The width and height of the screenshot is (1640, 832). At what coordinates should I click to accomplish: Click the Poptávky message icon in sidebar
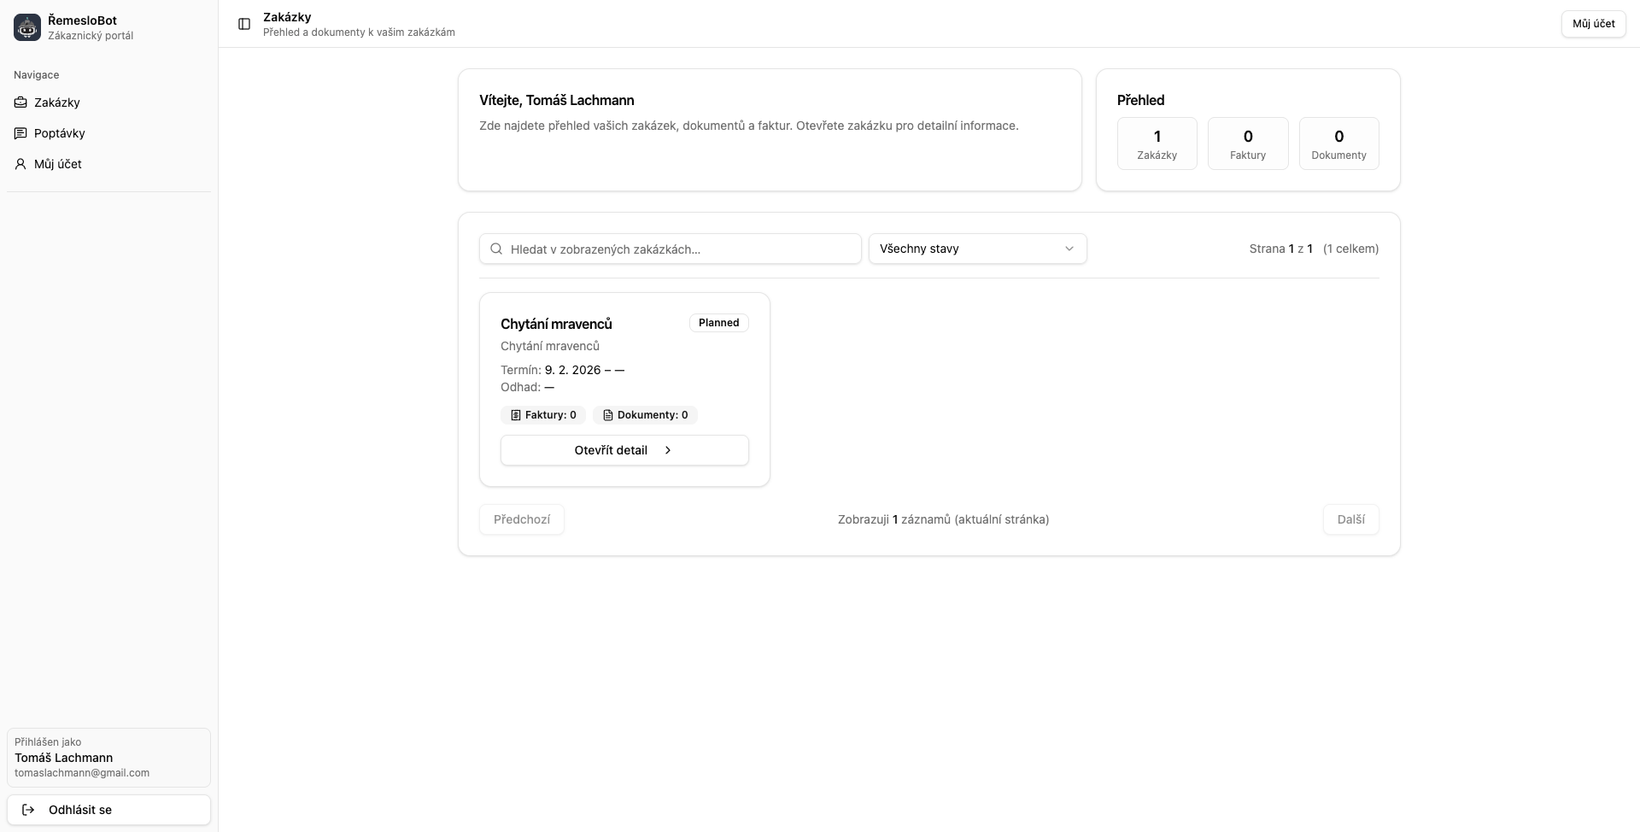tap(20, 133)
